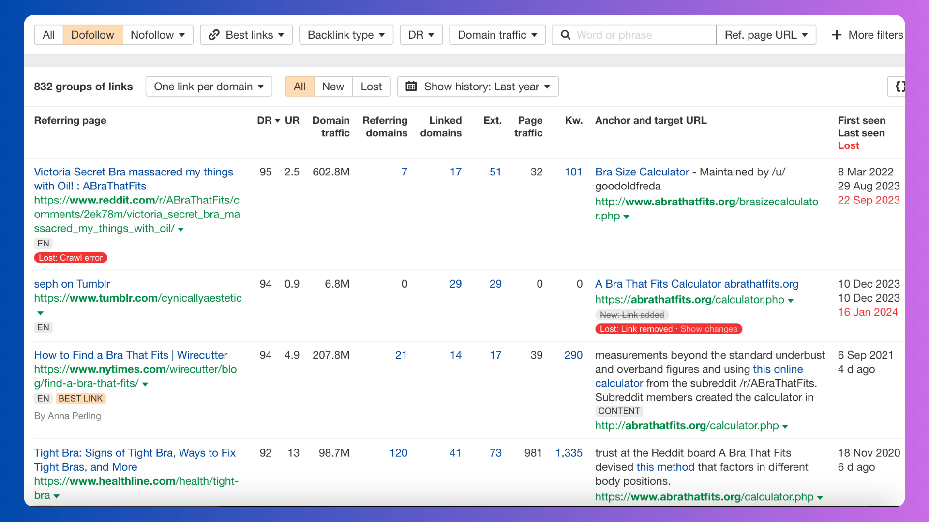Open keywords count 290 for Wirecutter
929x522 pixels.
pos(573,355)
